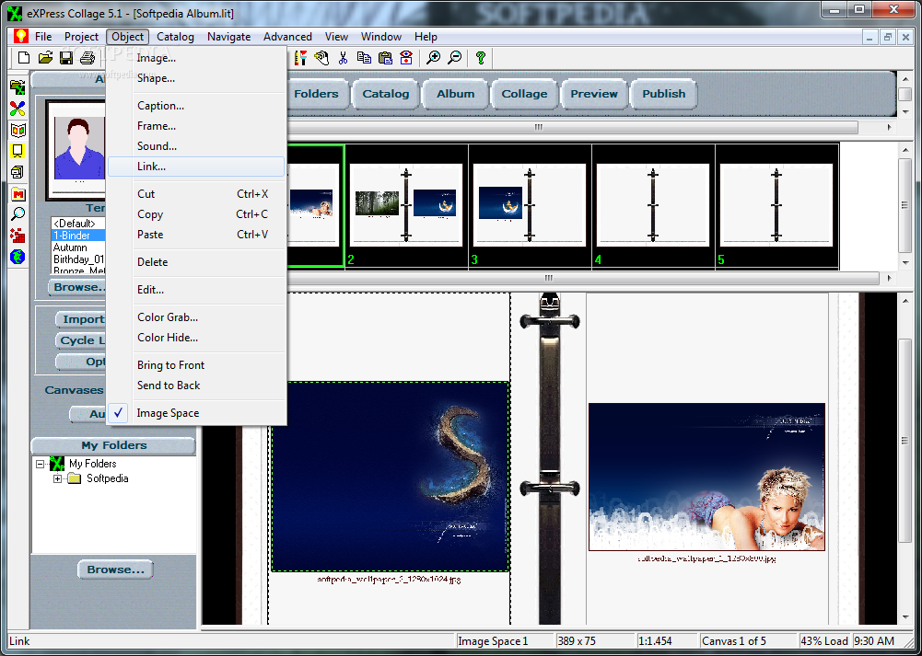This screenshot has width=922, height=656.
Task: Click the Open folder toolbar icon
Action: click(45, 58)
